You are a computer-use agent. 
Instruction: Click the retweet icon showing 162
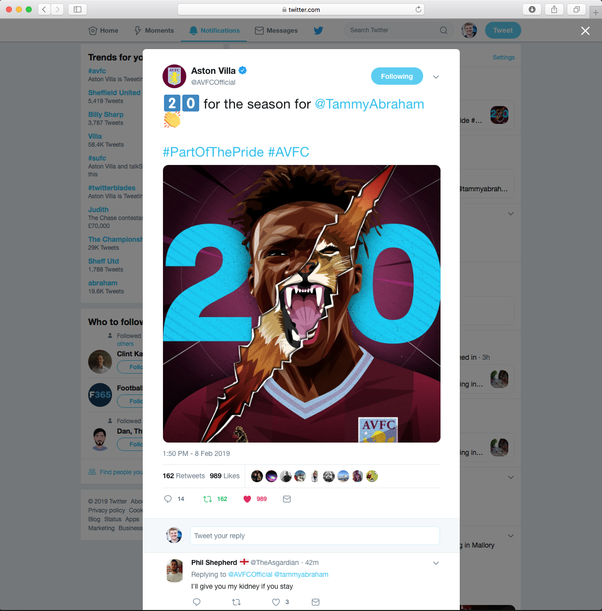click(x=208, y=499)
